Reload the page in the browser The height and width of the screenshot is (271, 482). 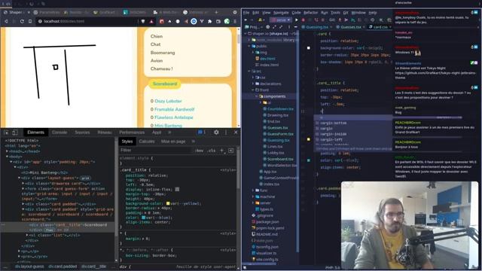click(x=22, y=21)
